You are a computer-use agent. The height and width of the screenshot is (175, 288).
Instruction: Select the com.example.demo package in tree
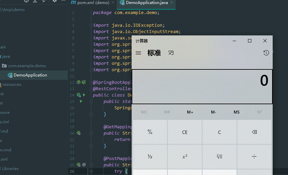click(27, 66)
